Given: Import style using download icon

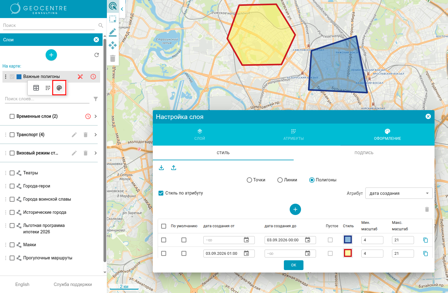Looking at the screenshot, I should [x=161, y=168].
